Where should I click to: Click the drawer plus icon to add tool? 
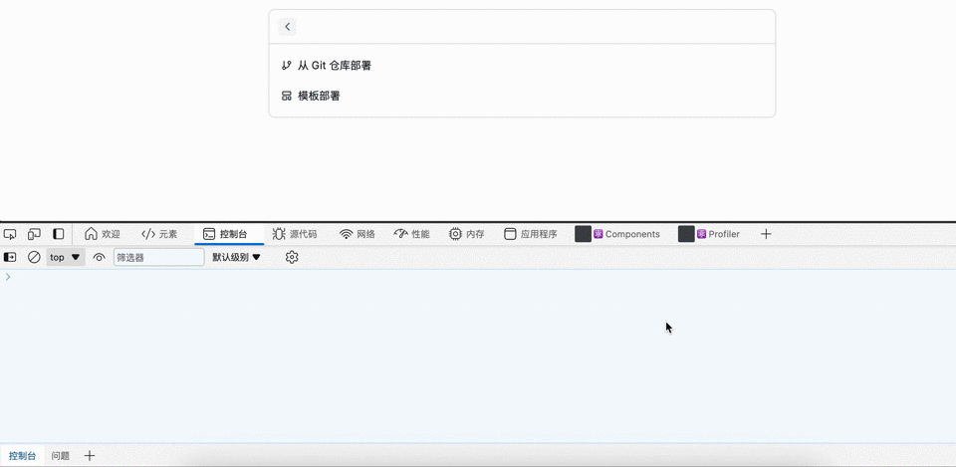(x=90, y=455)
